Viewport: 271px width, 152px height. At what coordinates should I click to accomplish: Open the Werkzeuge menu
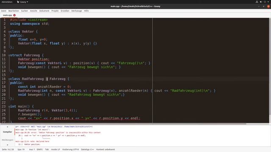[x=77, y=11]
